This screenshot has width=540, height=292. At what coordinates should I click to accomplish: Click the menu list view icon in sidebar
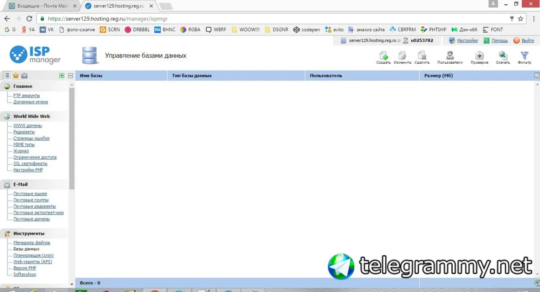(x=7, y=76)
